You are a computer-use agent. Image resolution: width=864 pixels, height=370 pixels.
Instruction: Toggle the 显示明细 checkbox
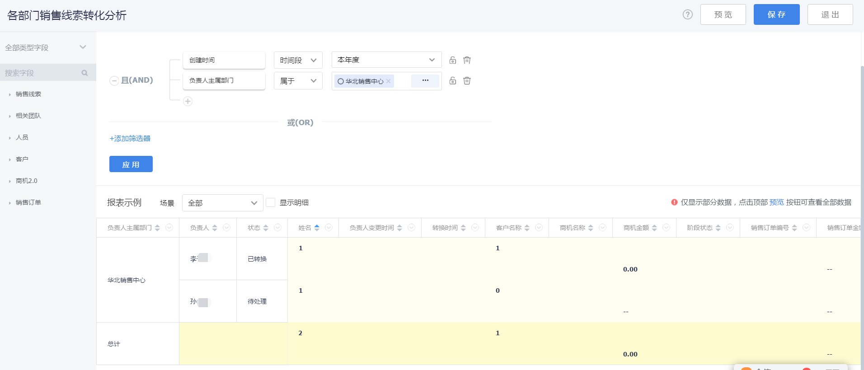coord(271,202)
